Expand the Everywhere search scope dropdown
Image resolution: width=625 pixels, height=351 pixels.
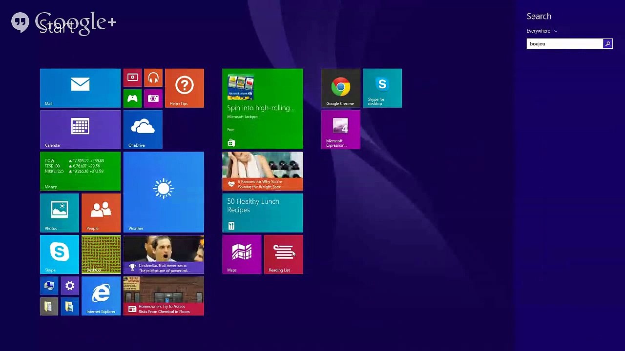[542, 31]
